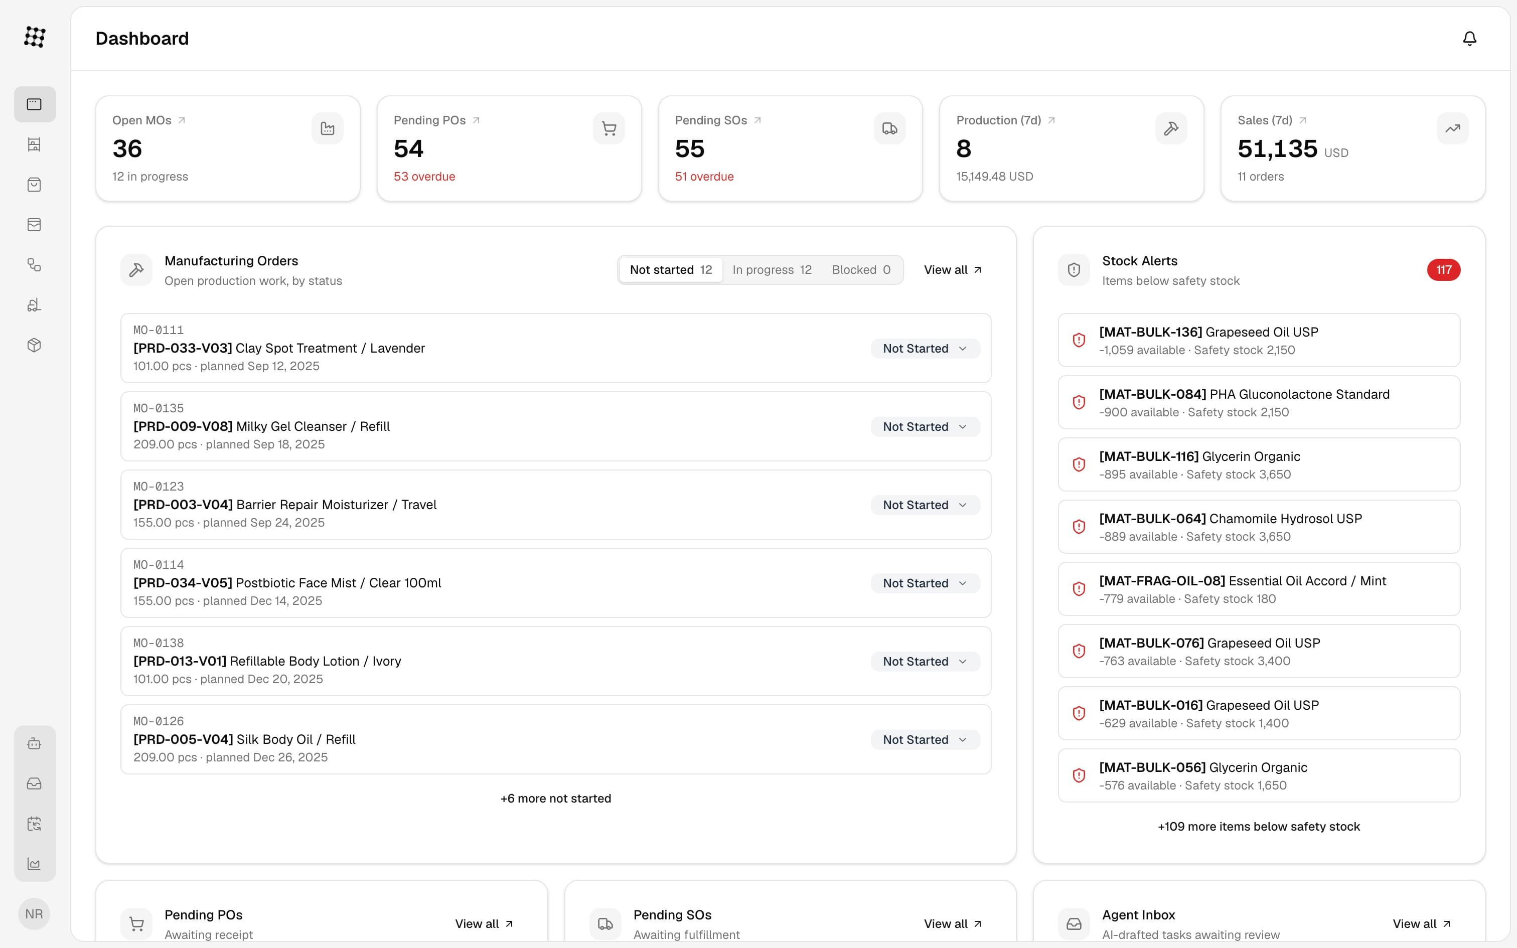
Task: Open status dropdown for MO-0123
Action: click(x=925, y=506)
